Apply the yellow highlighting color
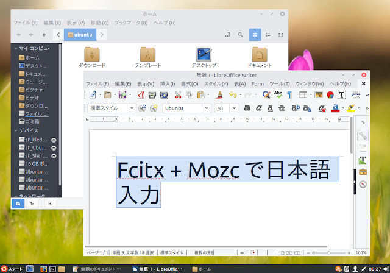 pos(351,108)
